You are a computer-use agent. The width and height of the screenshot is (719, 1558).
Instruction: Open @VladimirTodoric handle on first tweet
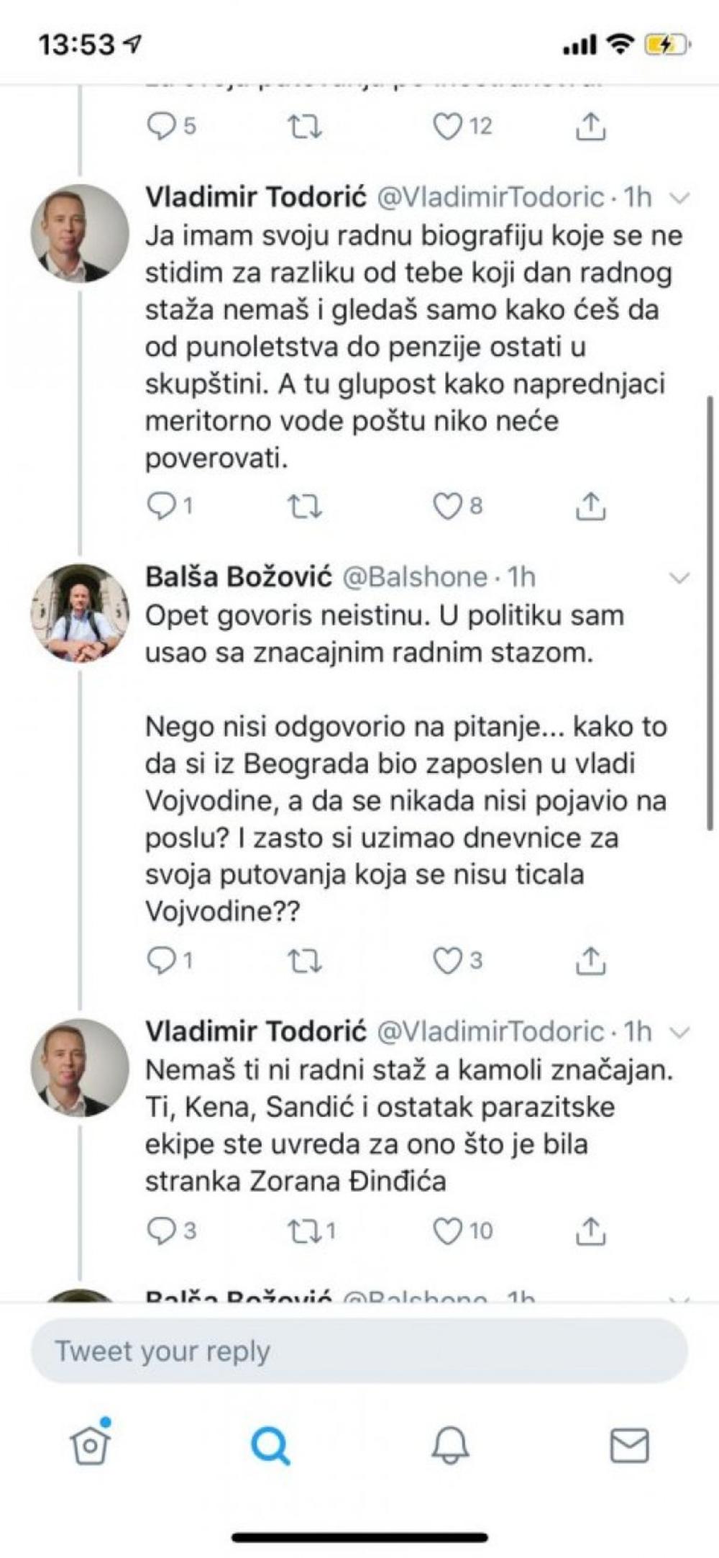[x=490, y=197]
